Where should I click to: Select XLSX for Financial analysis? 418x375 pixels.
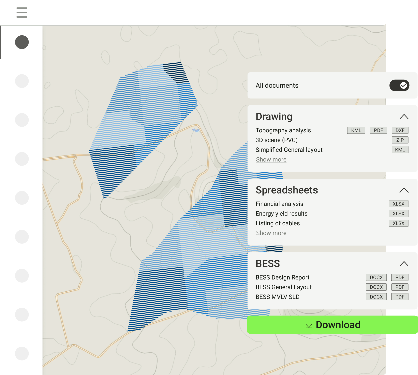[398, 204]
